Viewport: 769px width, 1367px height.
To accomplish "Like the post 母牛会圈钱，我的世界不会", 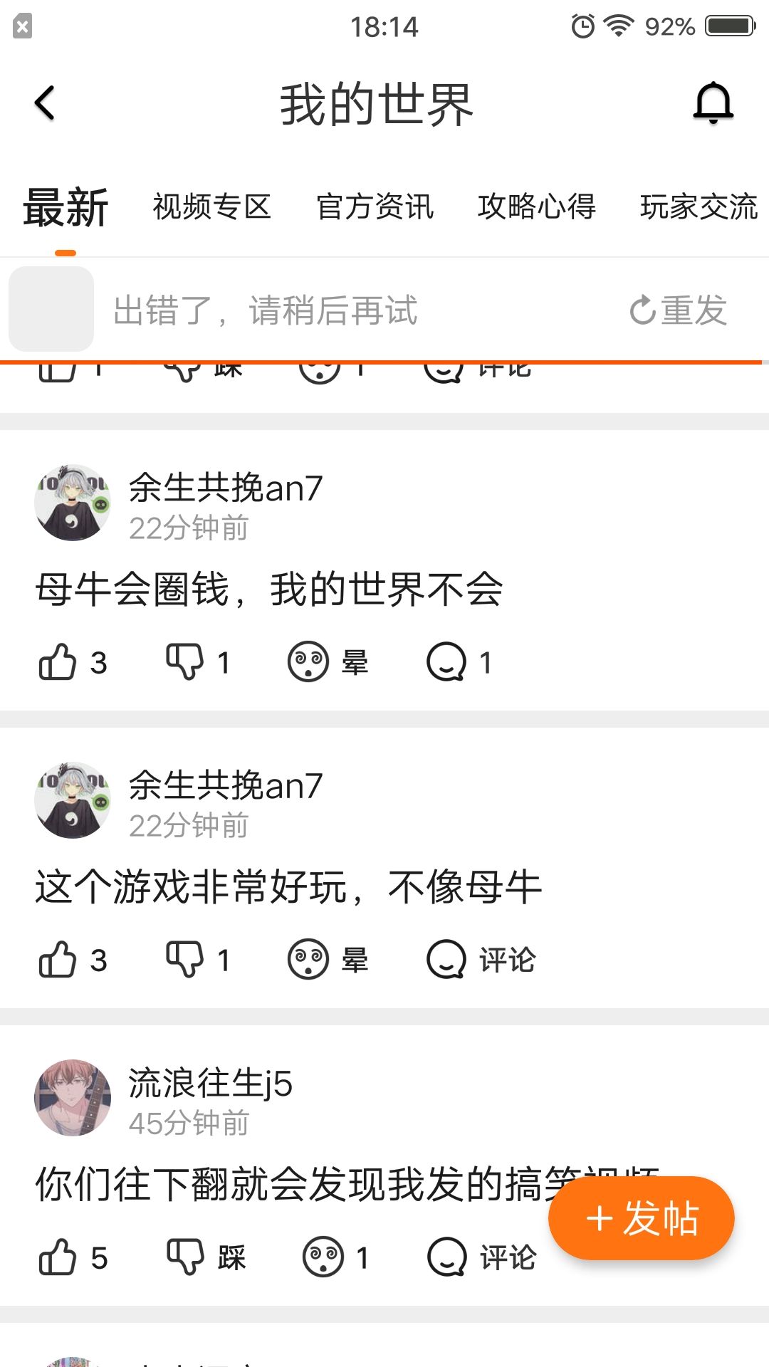I will 73,663.
